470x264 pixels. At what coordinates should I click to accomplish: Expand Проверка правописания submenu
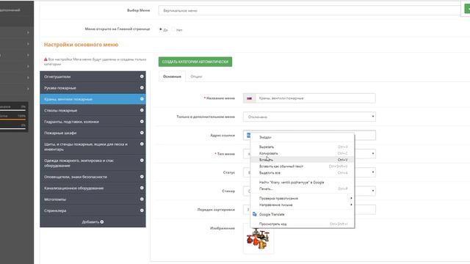[x=303, y=199]
